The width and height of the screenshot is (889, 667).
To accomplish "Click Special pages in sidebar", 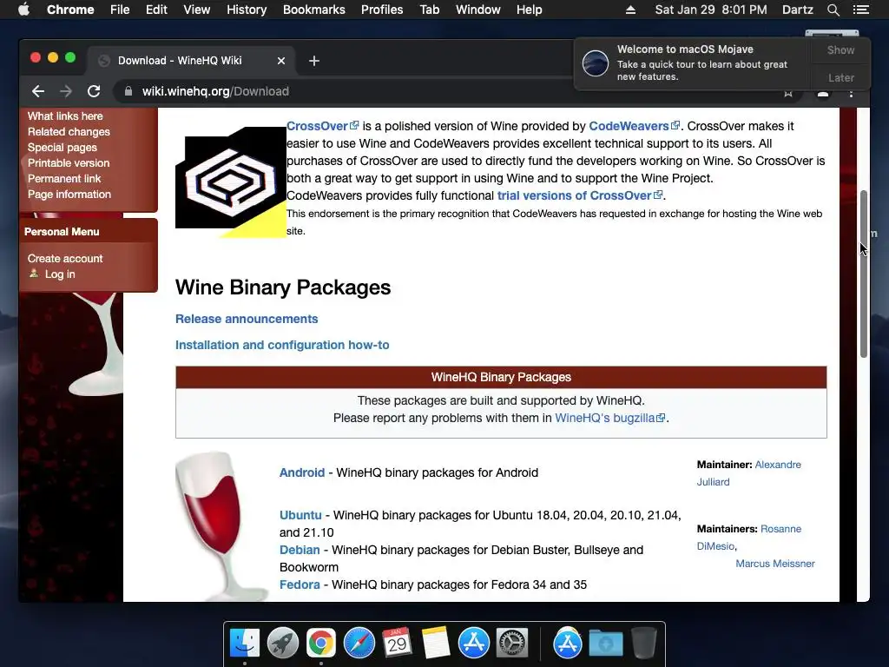I will tap(63, 148).
